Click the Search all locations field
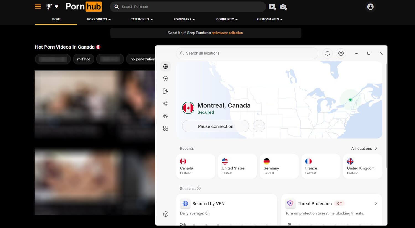 (247, 53)
